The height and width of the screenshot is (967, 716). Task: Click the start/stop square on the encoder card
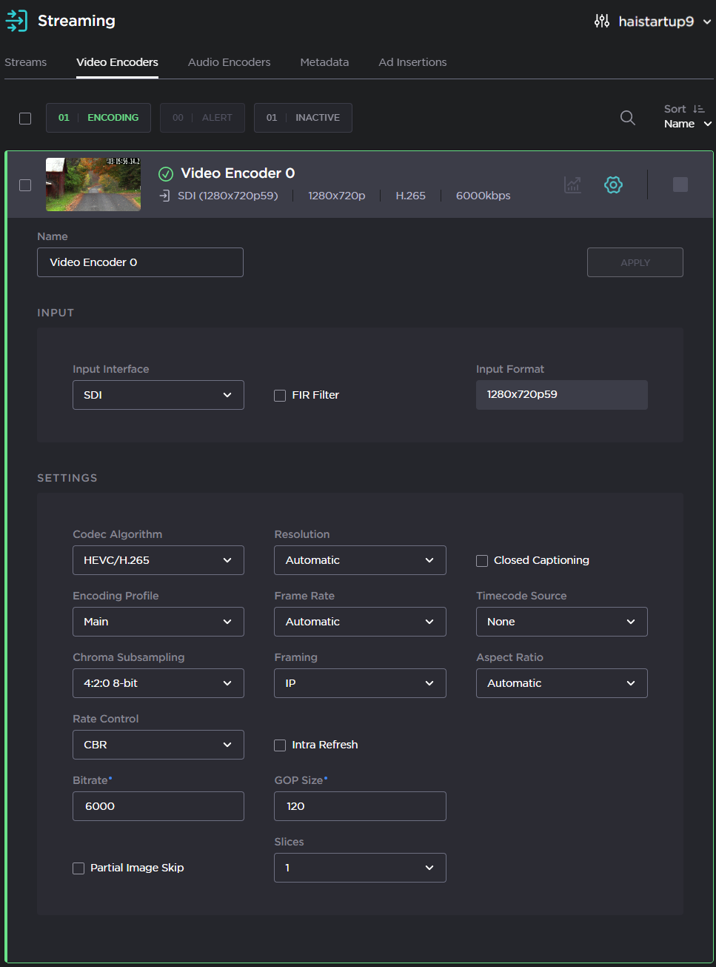(680, 185)
